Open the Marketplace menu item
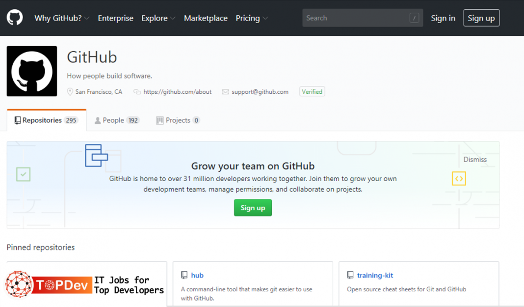Viewport: 524px width, 307px height. click(x=206, y=18)
